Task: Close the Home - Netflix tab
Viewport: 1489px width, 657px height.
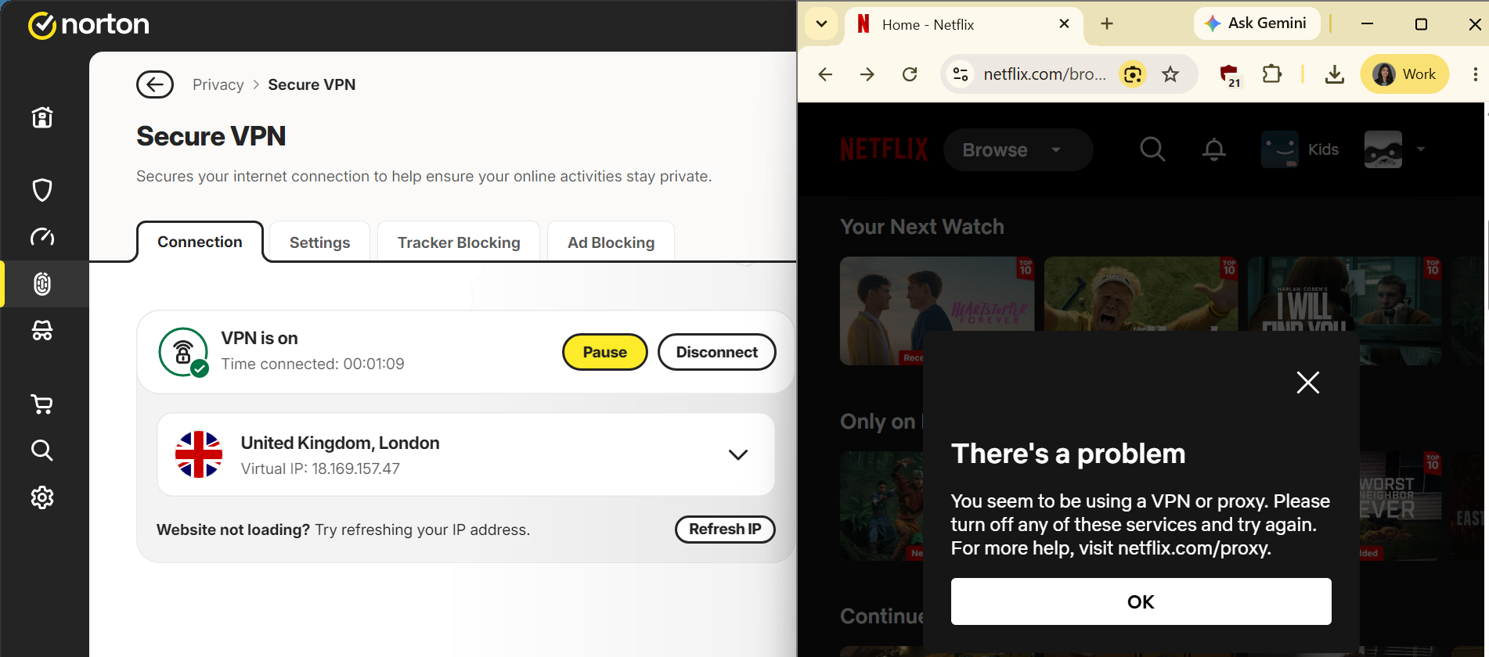Action: (x=1064, y=24)
